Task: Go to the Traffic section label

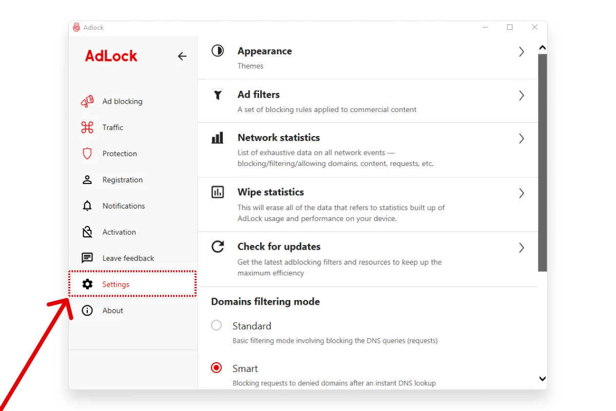Action: (x=113, y=127)
